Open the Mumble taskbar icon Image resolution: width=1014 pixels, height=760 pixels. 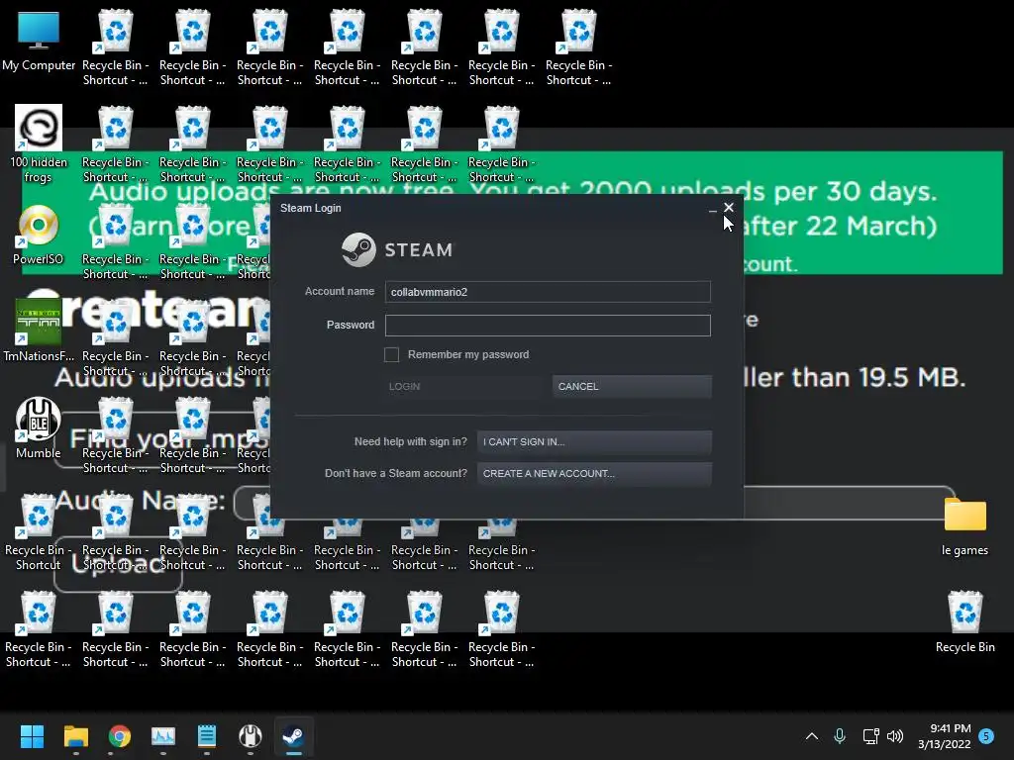click(x=251, y=736)
